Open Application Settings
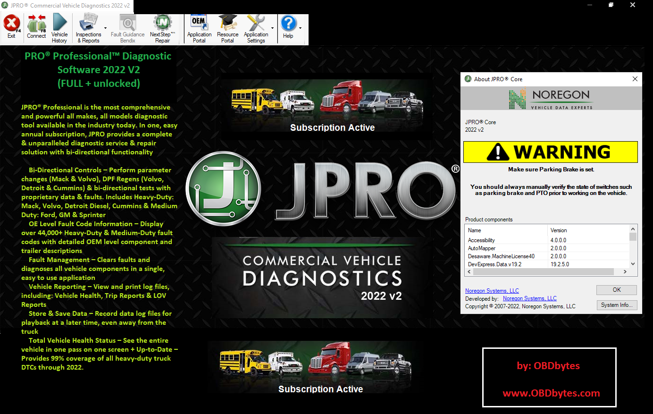The width and height of the screenshot is (653, 414). (x=256, y=24)
